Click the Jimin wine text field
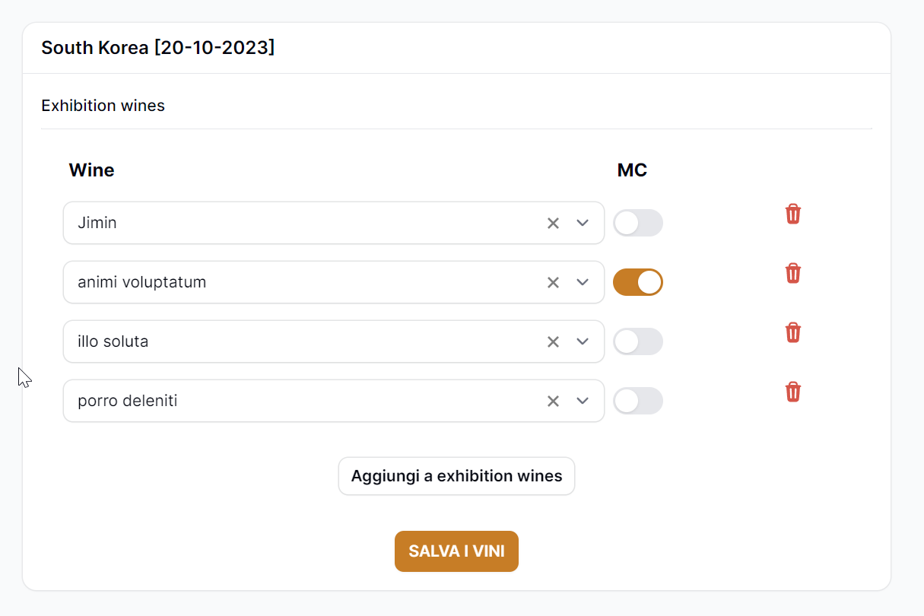Image resolution: width=924 pixels, height=616 pixels. pos(334,223)
